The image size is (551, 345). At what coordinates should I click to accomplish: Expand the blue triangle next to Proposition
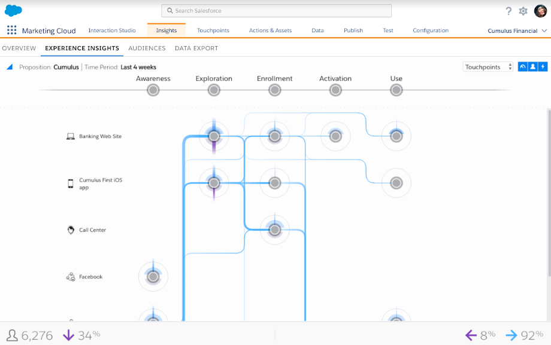coord(10,67)
